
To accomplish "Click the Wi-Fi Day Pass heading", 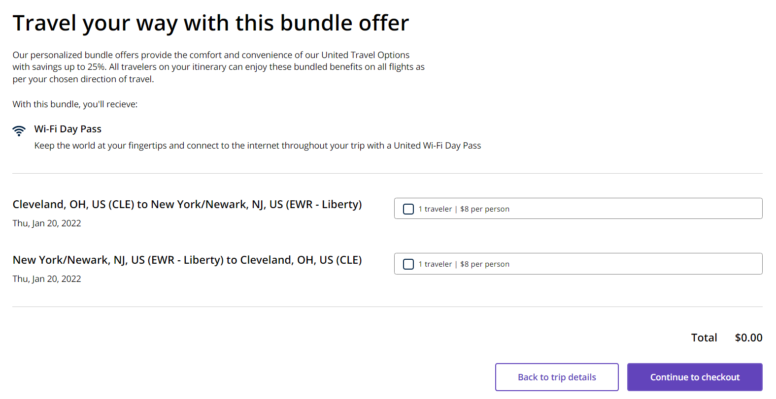I will click(x=68, y=129).
